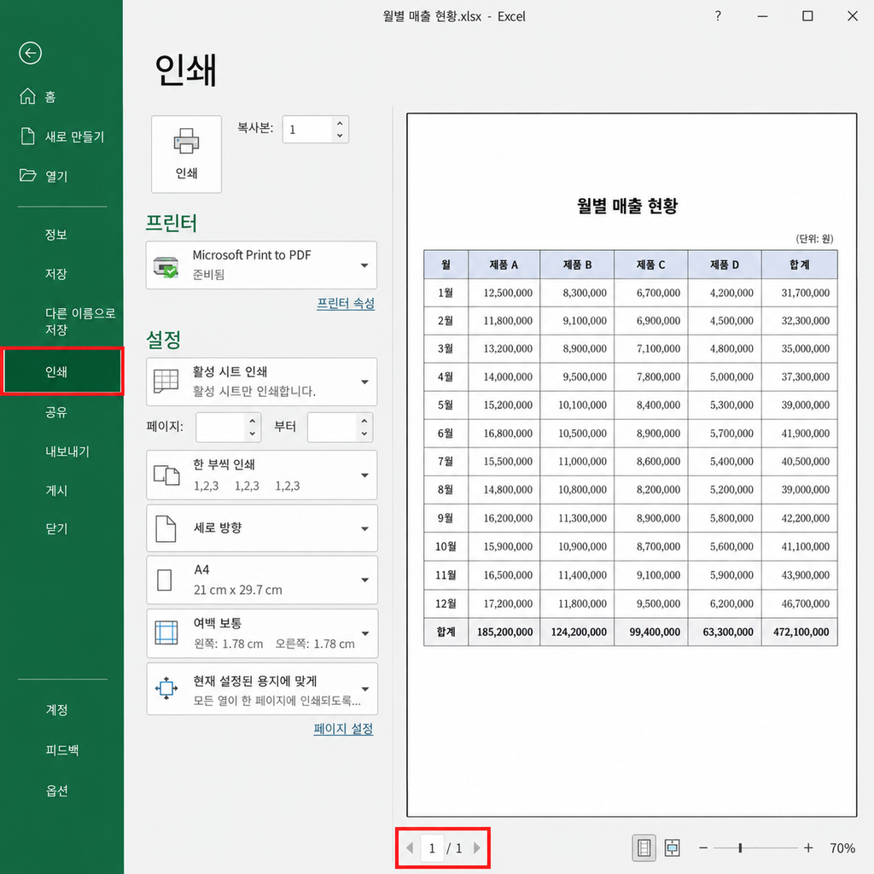
Task: Toggle the zoom to page icon
Action: point(673,848)
